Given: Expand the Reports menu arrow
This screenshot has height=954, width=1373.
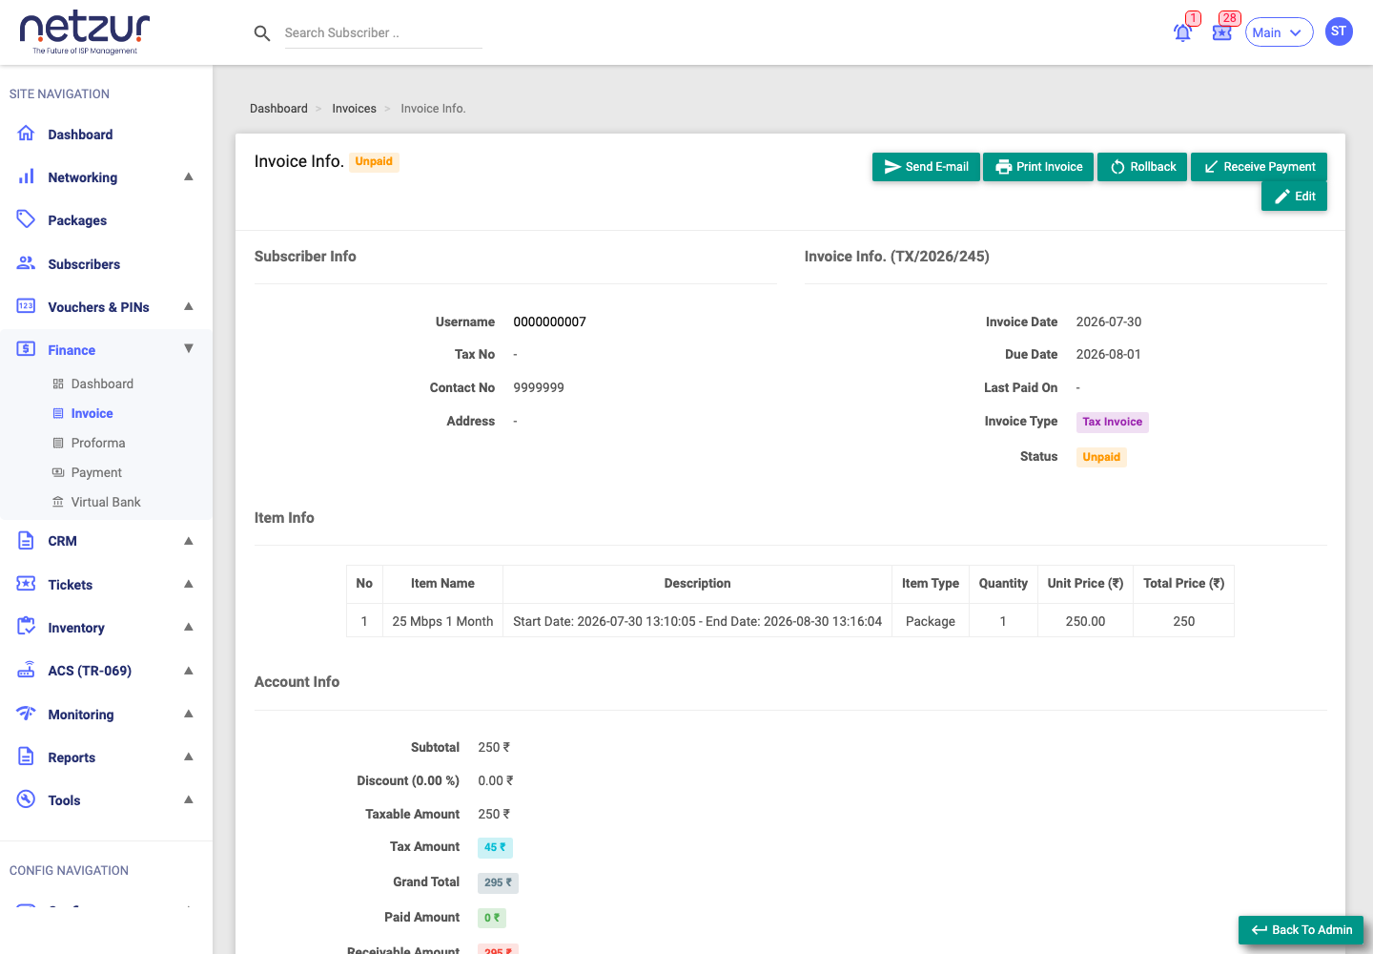Looking at the screenshot, I should coord(189,757).
